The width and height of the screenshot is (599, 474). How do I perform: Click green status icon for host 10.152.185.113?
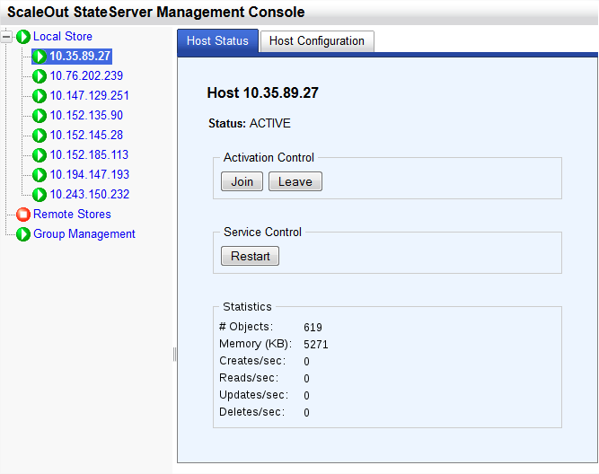click(x=40, y=155)
